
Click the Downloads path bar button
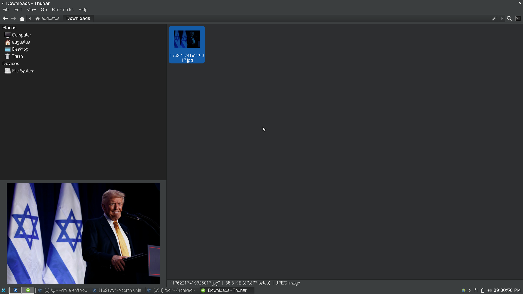[78, 19]
